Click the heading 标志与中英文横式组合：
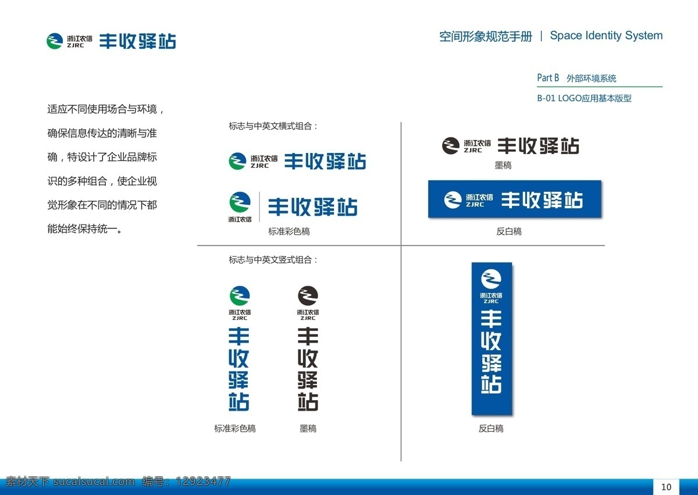Image resolution: width=698 pixels, height=495 pixels. pos(274,126)
